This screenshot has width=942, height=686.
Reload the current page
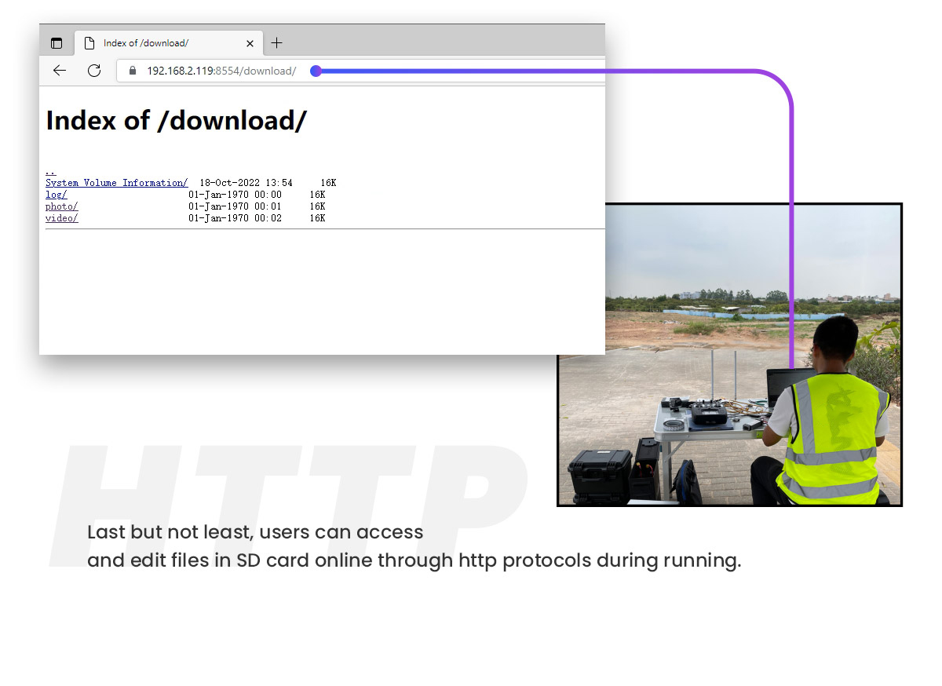pos(94,71)
